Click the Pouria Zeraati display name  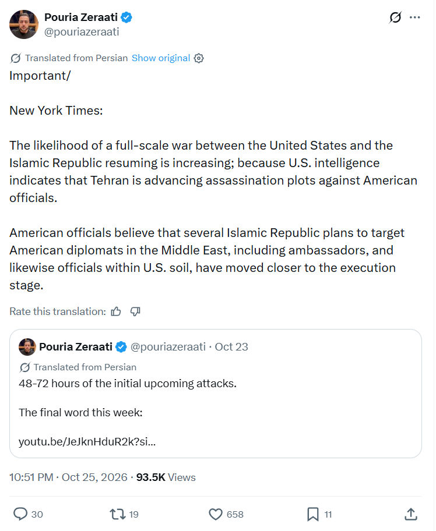pyautogui.click(x=81, y=17)
